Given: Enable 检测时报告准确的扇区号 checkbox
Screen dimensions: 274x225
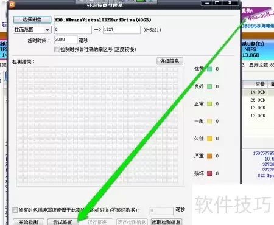Looking at the screenshot, I should [x=57, y=49].
